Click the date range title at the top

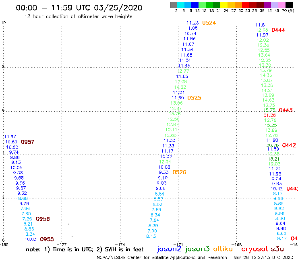point(79,8)
